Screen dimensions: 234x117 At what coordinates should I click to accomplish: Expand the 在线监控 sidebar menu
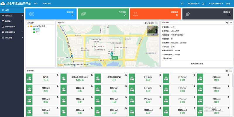(11, 15)
